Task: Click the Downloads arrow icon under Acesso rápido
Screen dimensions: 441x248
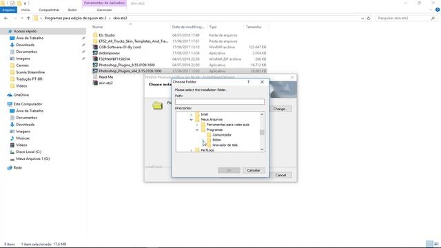Action: point(12,45)
